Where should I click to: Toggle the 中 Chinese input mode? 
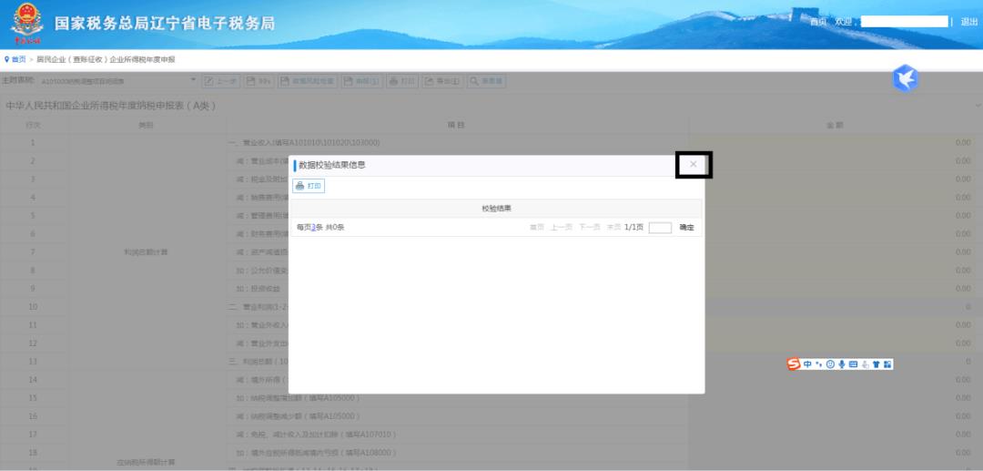(x=807, y=364)
